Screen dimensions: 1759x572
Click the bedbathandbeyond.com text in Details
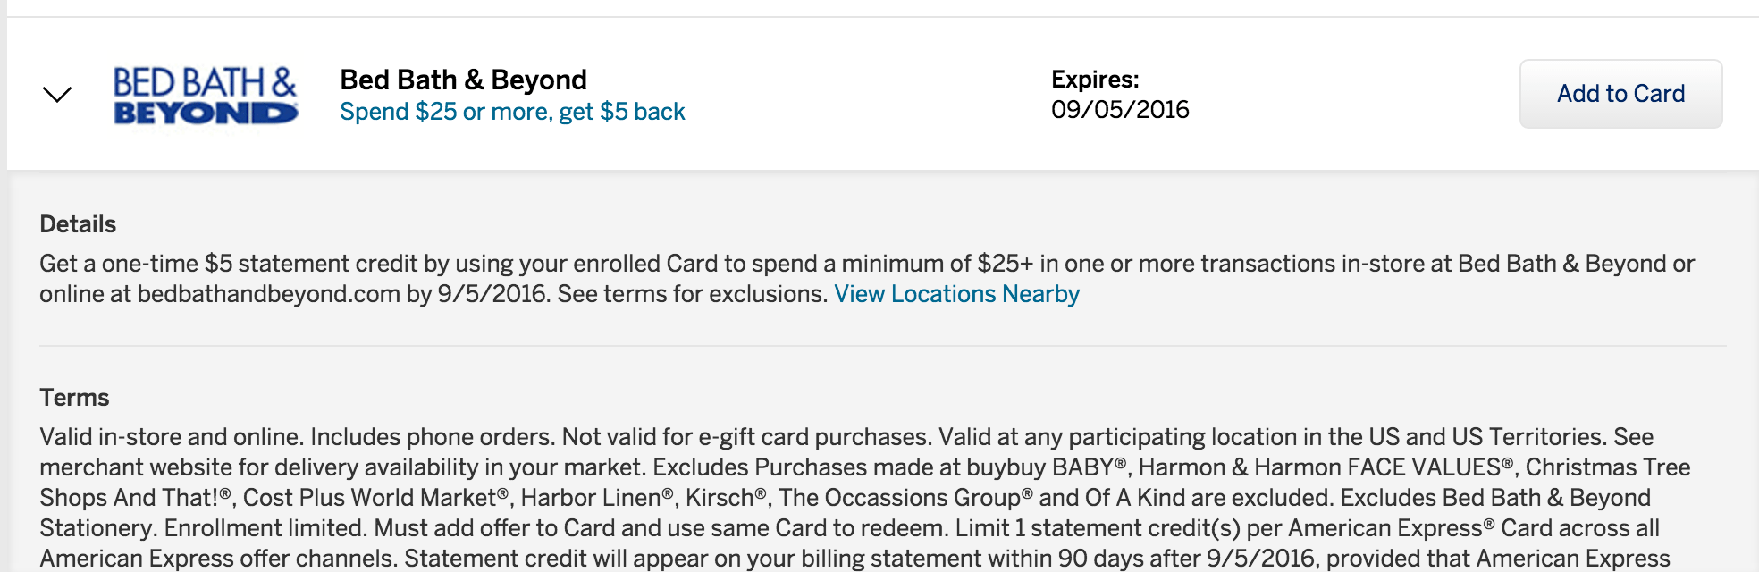(268, 294)
